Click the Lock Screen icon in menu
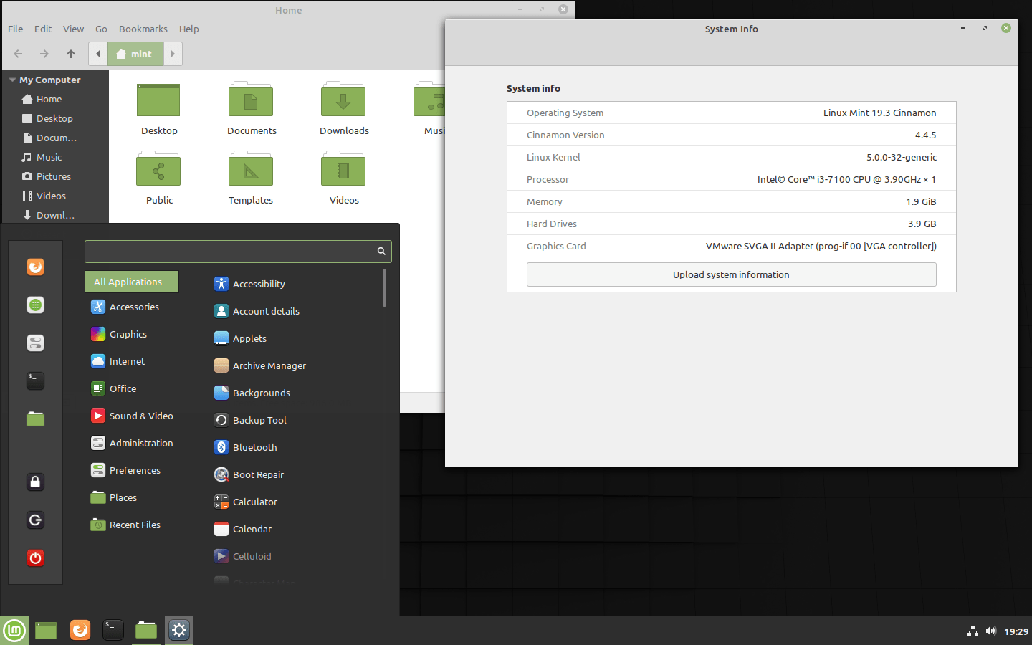This screenshot has width=1032, height=645. (35, 482)
